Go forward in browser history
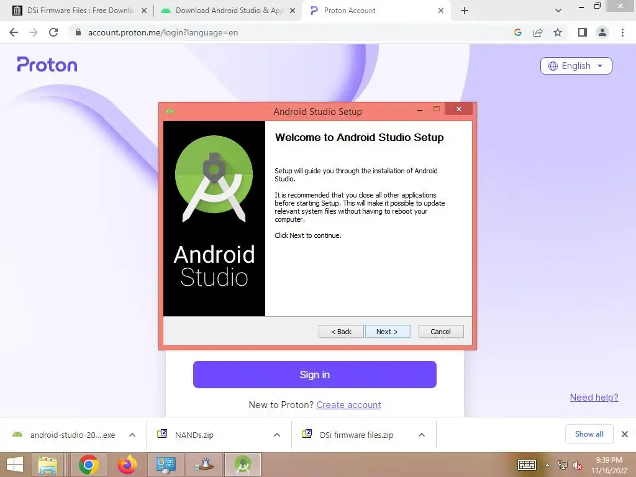Image resolution: width=636 pixels, height=477 pixels. pos(34,32)
